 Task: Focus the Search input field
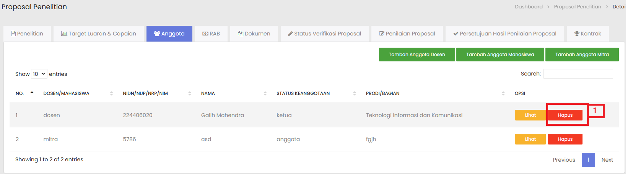(x=578, y=74)
